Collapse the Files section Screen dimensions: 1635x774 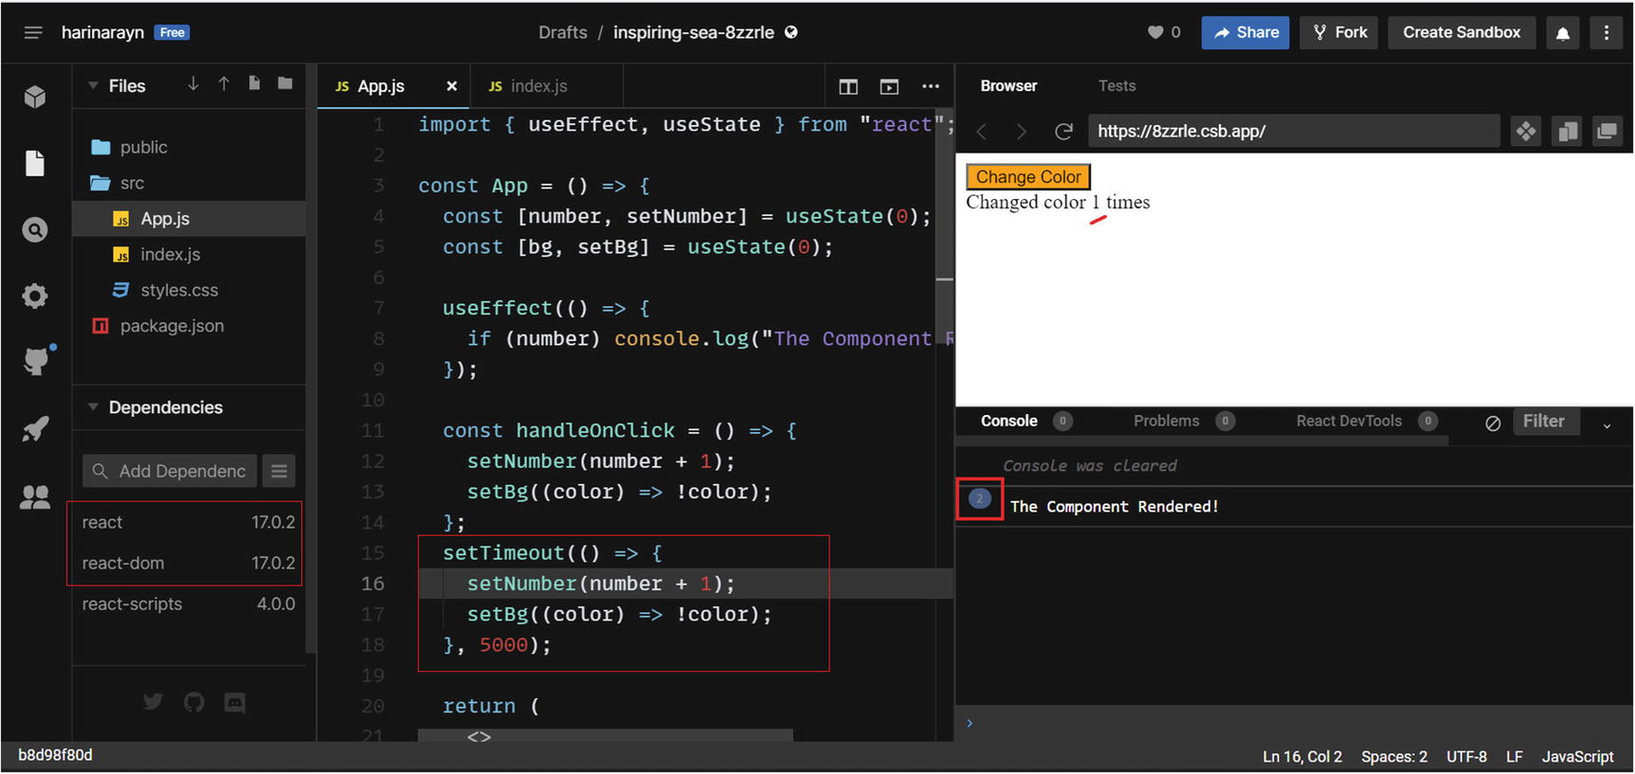tap(93, 86)
